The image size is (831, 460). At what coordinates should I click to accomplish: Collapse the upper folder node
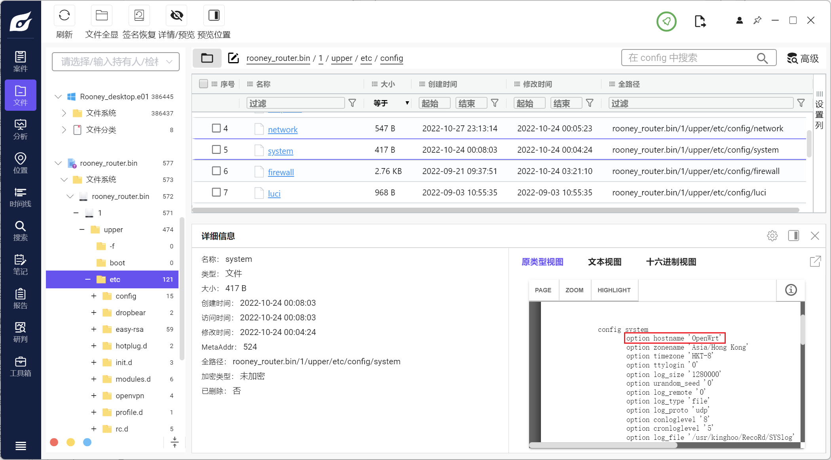[x=82, y=229]
